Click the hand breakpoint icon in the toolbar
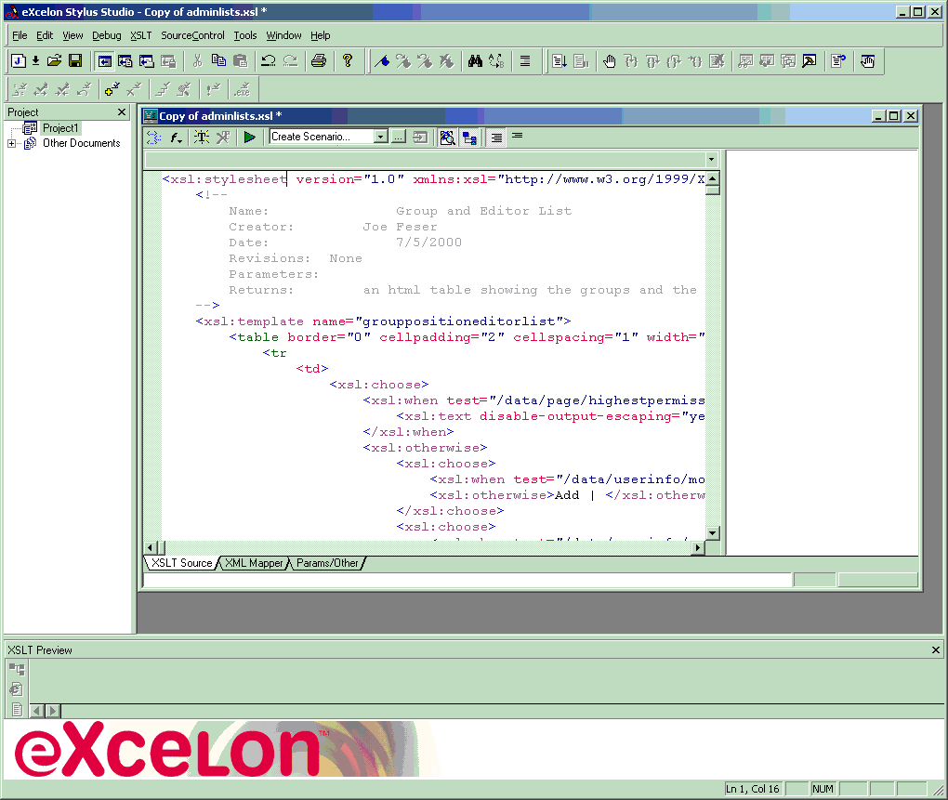This screenshot has width=948, height=800. [x=610, y=61]
